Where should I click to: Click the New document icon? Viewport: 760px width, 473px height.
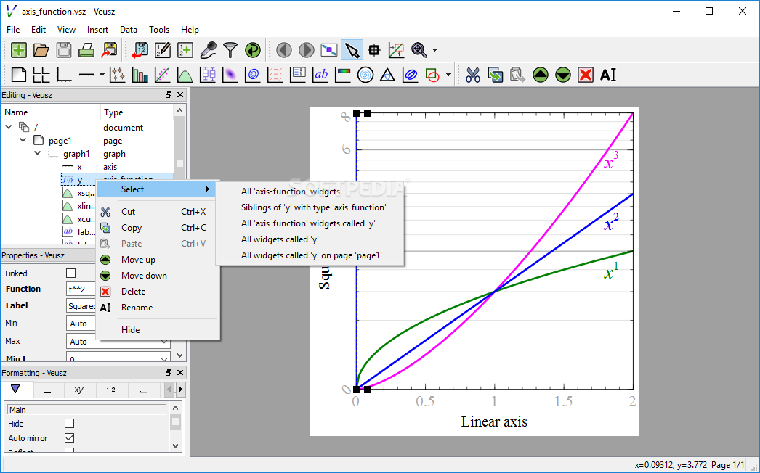(19, 50)
